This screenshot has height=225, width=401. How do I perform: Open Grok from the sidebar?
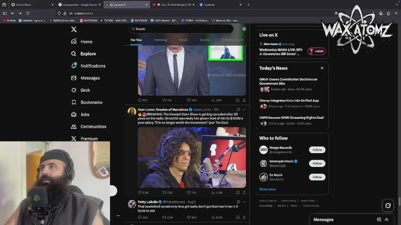[x=81, y=90]
